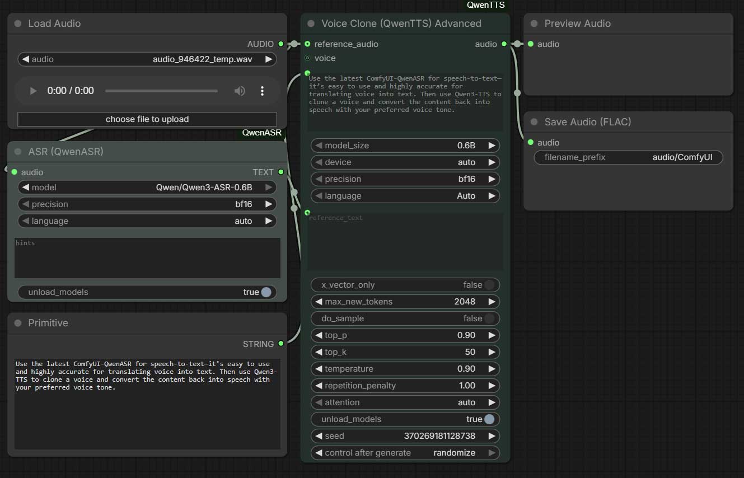Click the 0:00 / 0:00 audio time display

[x=71, y=91]
